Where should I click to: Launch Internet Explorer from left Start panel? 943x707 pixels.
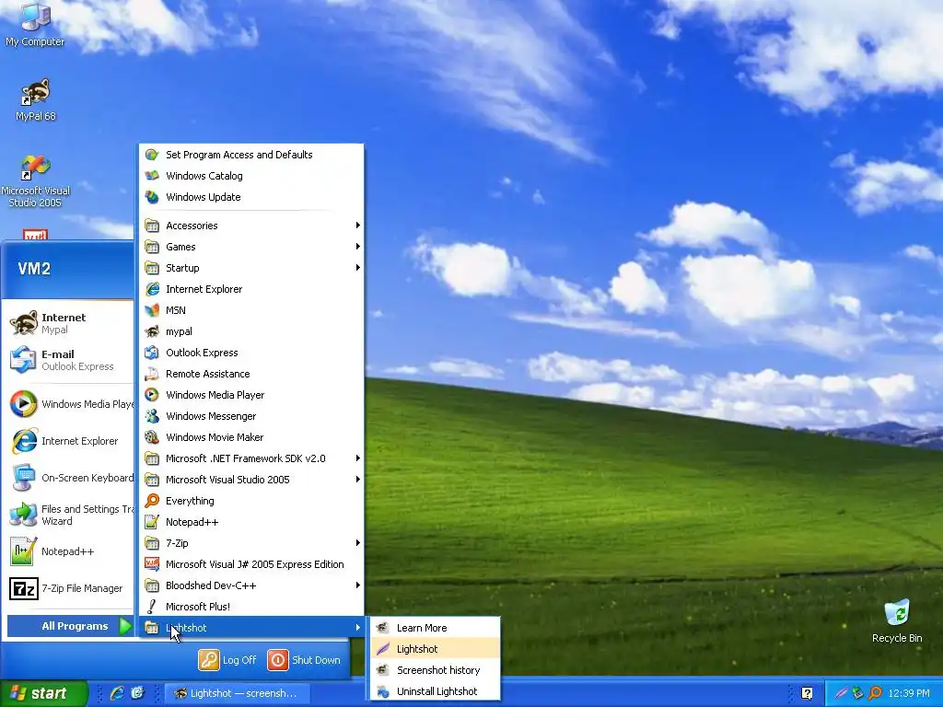68,441
